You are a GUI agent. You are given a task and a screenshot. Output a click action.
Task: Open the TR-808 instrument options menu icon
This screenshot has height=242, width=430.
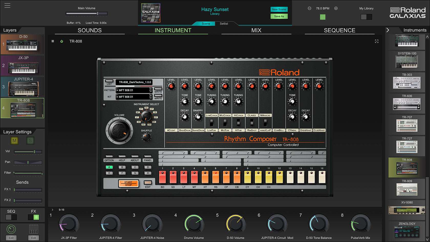click(53, 41)
